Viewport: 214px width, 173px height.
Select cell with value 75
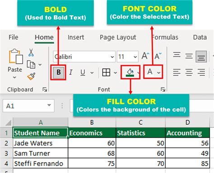tap(92, 164)
